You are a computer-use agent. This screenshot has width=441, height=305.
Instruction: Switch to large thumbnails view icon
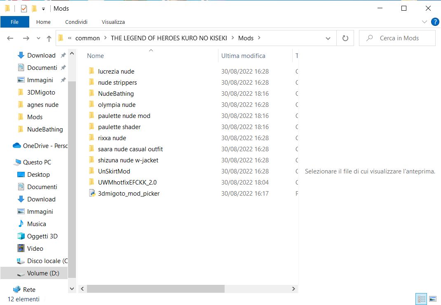433,299
